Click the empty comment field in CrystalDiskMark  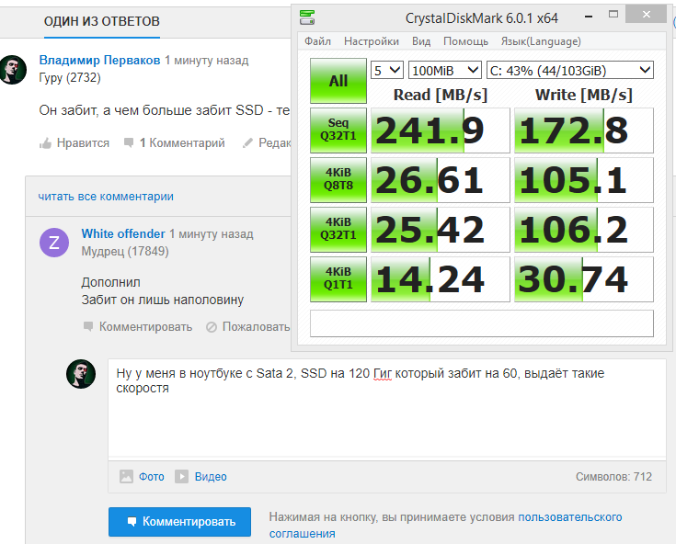(x=482, y=323)
